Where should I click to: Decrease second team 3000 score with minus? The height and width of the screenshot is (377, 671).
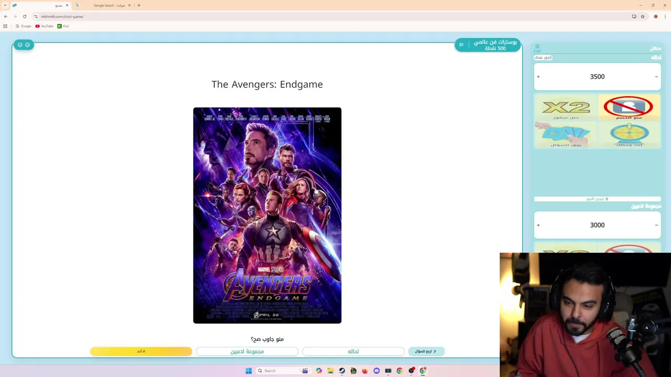click(656, 225)
